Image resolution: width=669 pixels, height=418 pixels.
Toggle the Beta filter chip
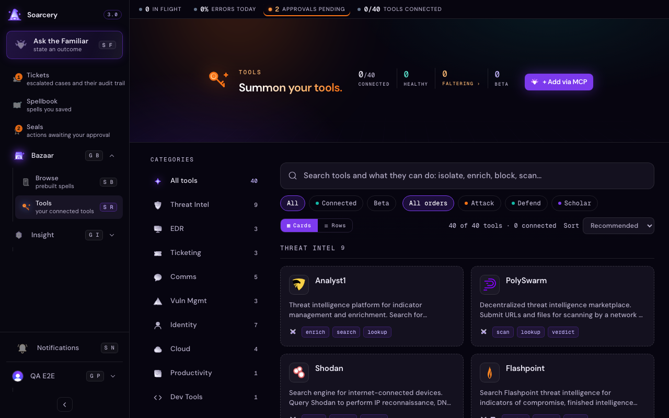[x=382, y=203]
